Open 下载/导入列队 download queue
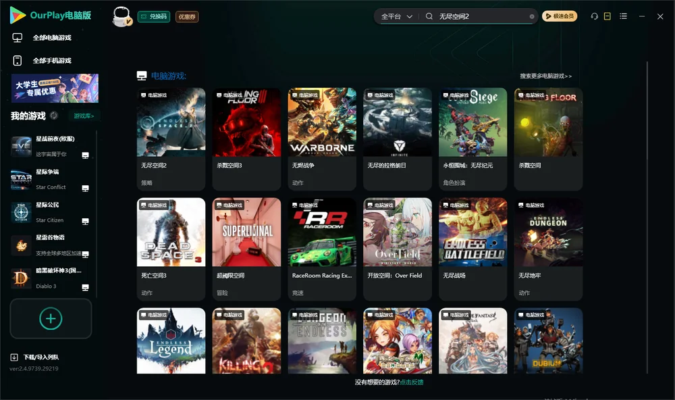The image size is (675, 400). point(41,357)
